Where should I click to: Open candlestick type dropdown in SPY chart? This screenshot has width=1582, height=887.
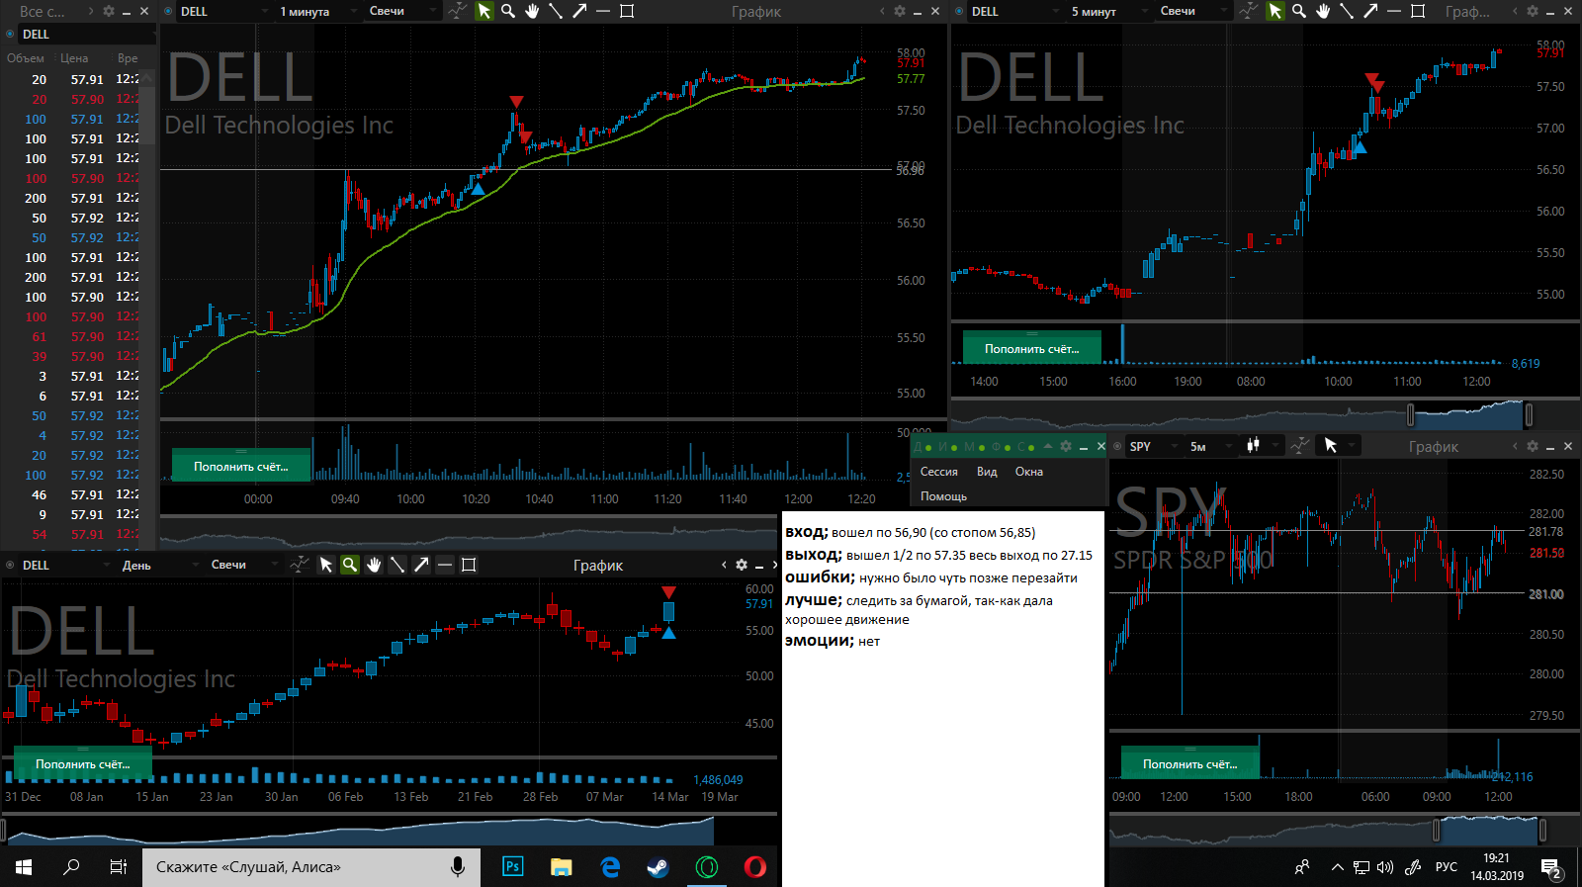1262,446
